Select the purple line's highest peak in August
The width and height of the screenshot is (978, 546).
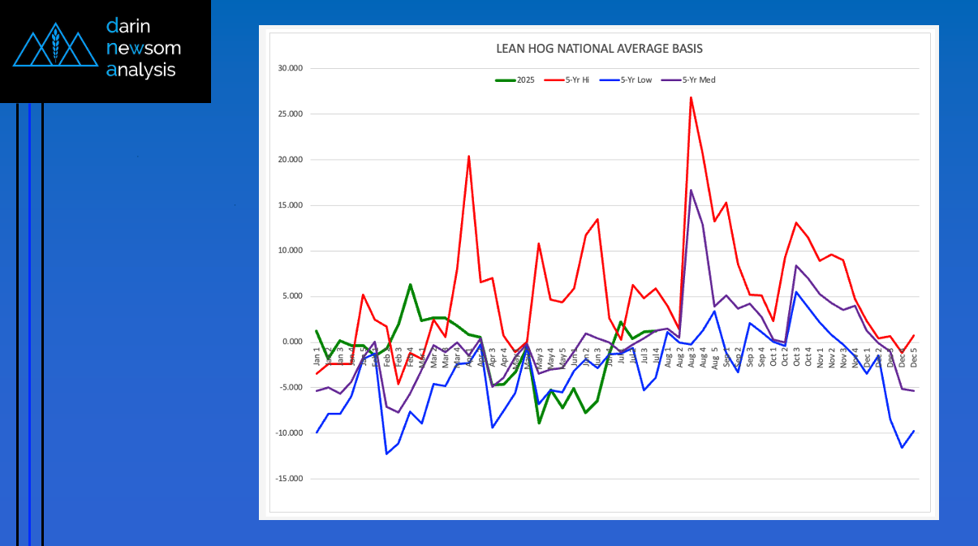tap(691, 190)
